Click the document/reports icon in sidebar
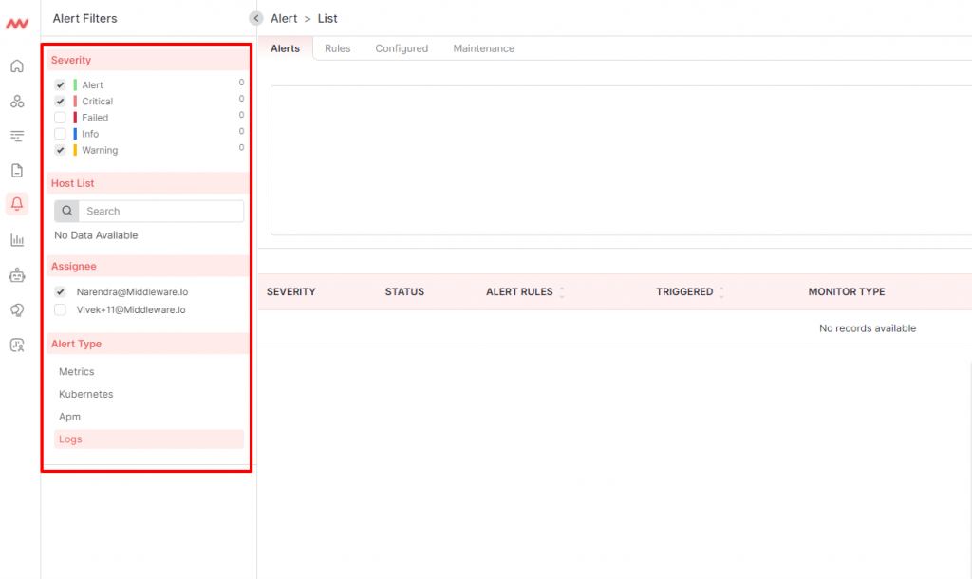 (16, 170)
